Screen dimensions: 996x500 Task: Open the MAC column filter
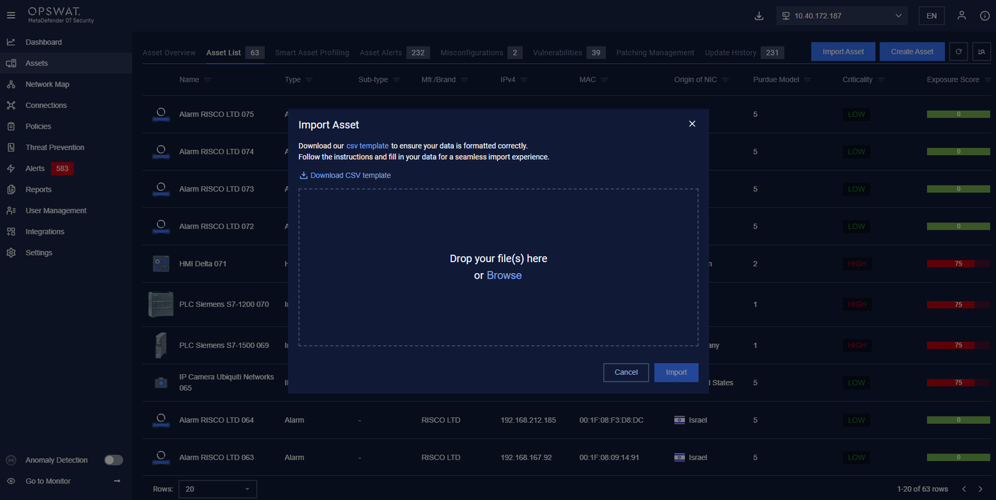click(605, 80)
